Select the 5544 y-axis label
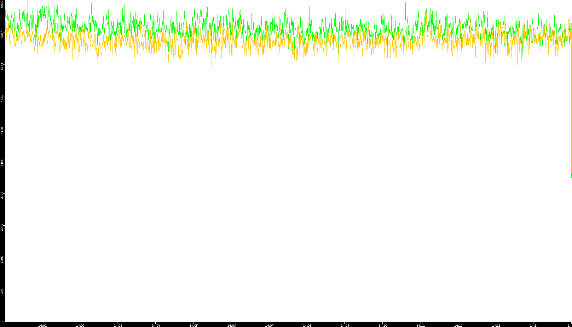Screen dimensions: 572x327 pyautogui.click(x=2, y=66)
